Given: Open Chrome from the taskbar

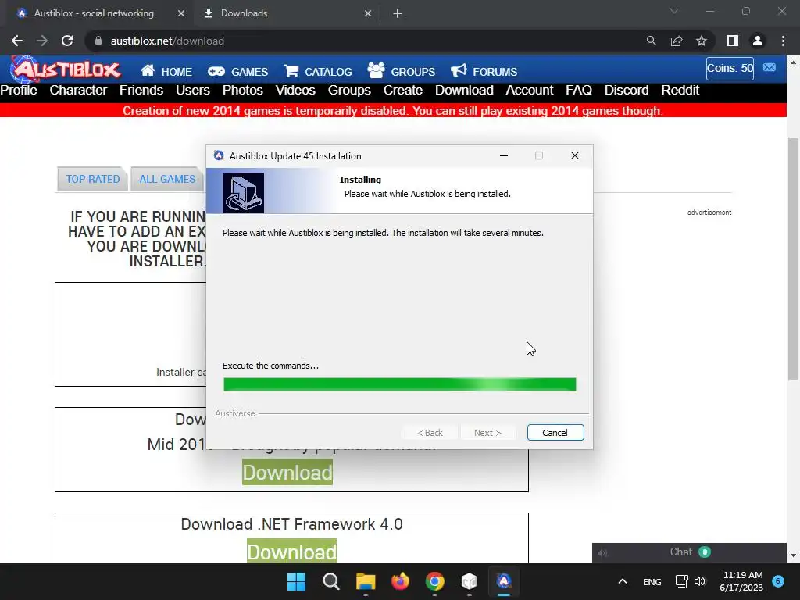Looking at the screenshot, I should click(434, 581).
